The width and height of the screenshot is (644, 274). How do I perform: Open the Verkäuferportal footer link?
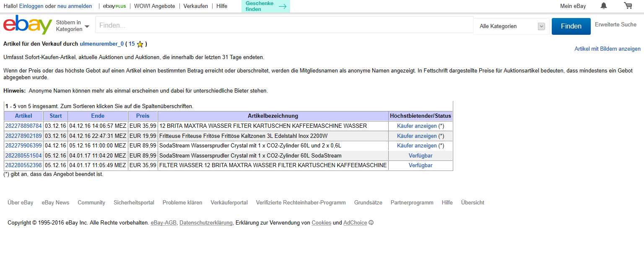229,203
